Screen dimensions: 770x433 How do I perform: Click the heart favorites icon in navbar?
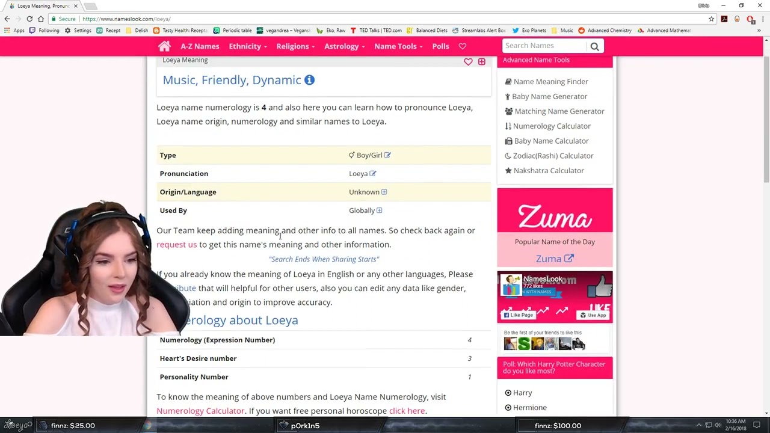pyautogui.click(x=462, y=46)
